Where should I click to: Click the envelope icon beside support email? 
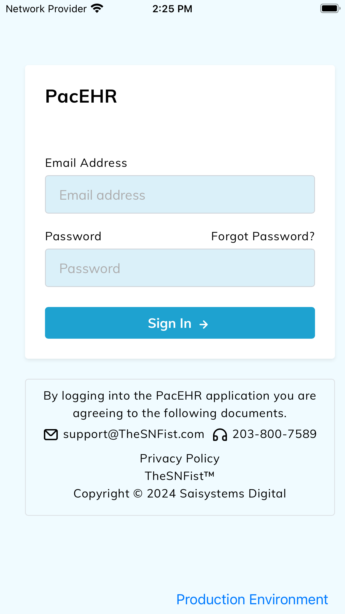[51, 435]
